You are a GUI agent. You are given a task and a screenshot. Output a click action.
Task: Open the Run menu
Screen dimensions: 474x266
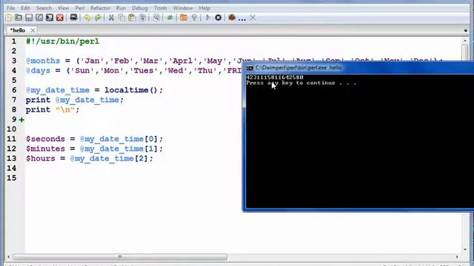121,8
